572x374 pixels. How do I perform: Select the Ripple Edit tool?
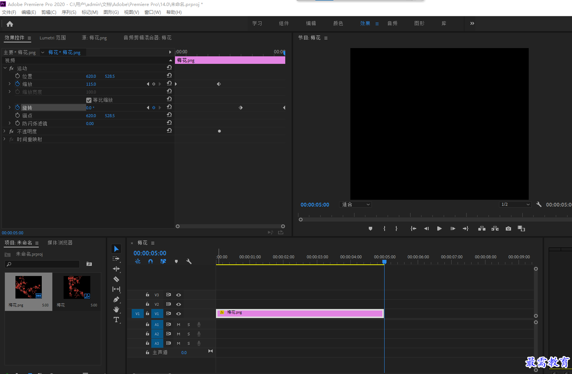(116, 269)
